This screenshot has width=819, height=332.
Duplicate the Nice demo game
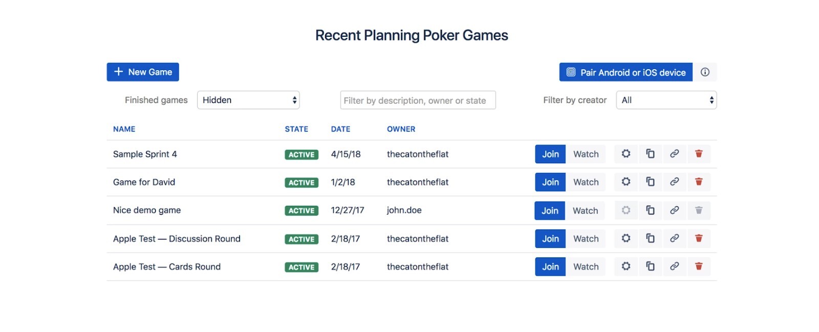[651, 210]
